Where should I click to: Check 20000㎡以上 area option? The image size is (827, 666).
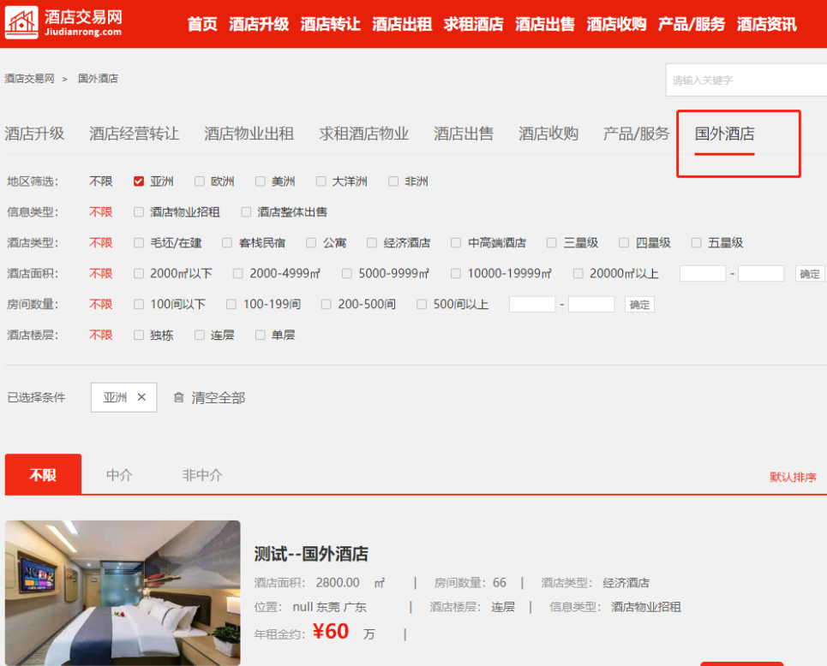pos(578,273)
